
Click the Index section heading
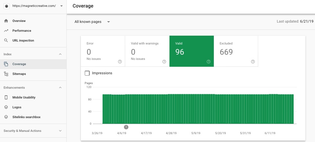click(x=8, y=54)
